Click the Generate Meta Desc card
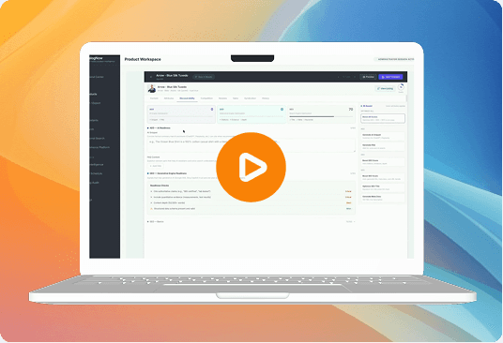 point(383,198)
